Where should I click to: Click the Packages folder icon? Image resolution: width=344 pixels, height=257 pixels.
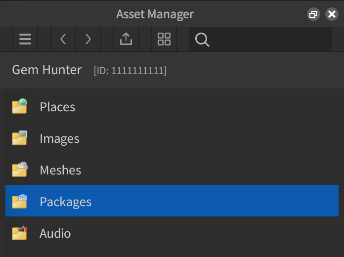(x=19, y=201)
